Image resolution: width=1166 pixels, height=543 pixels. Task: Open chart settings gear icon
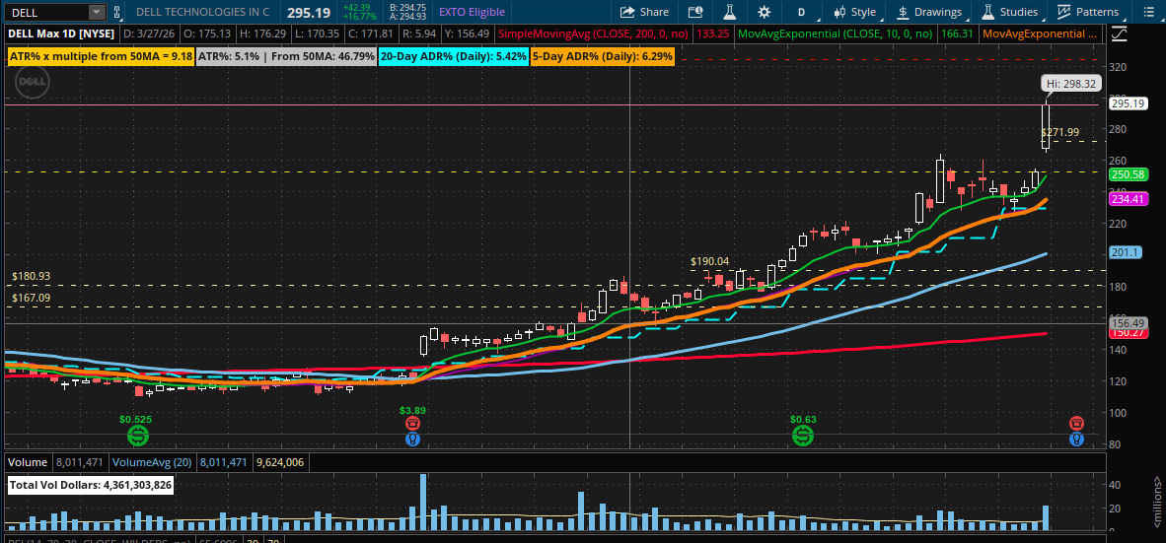pyautogui.click(x=764, y=12)
